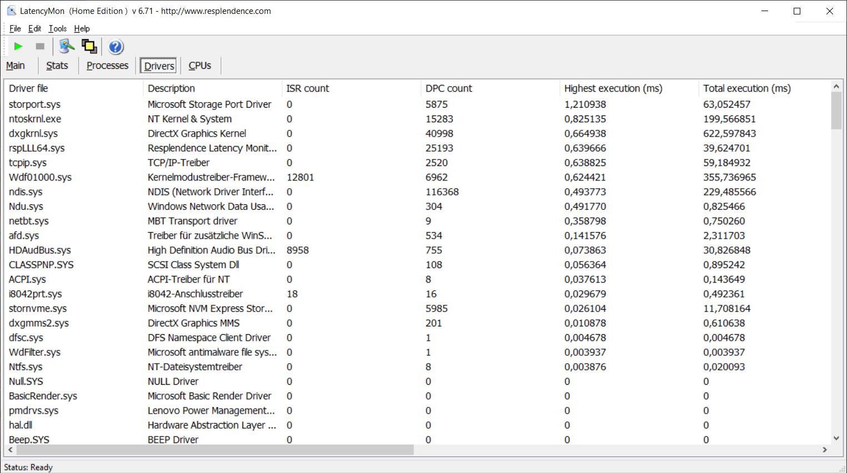The width and height of the screenshot is (847, 473).
Task: Select the ACPI.sys driver row
Action: point(417,279)
